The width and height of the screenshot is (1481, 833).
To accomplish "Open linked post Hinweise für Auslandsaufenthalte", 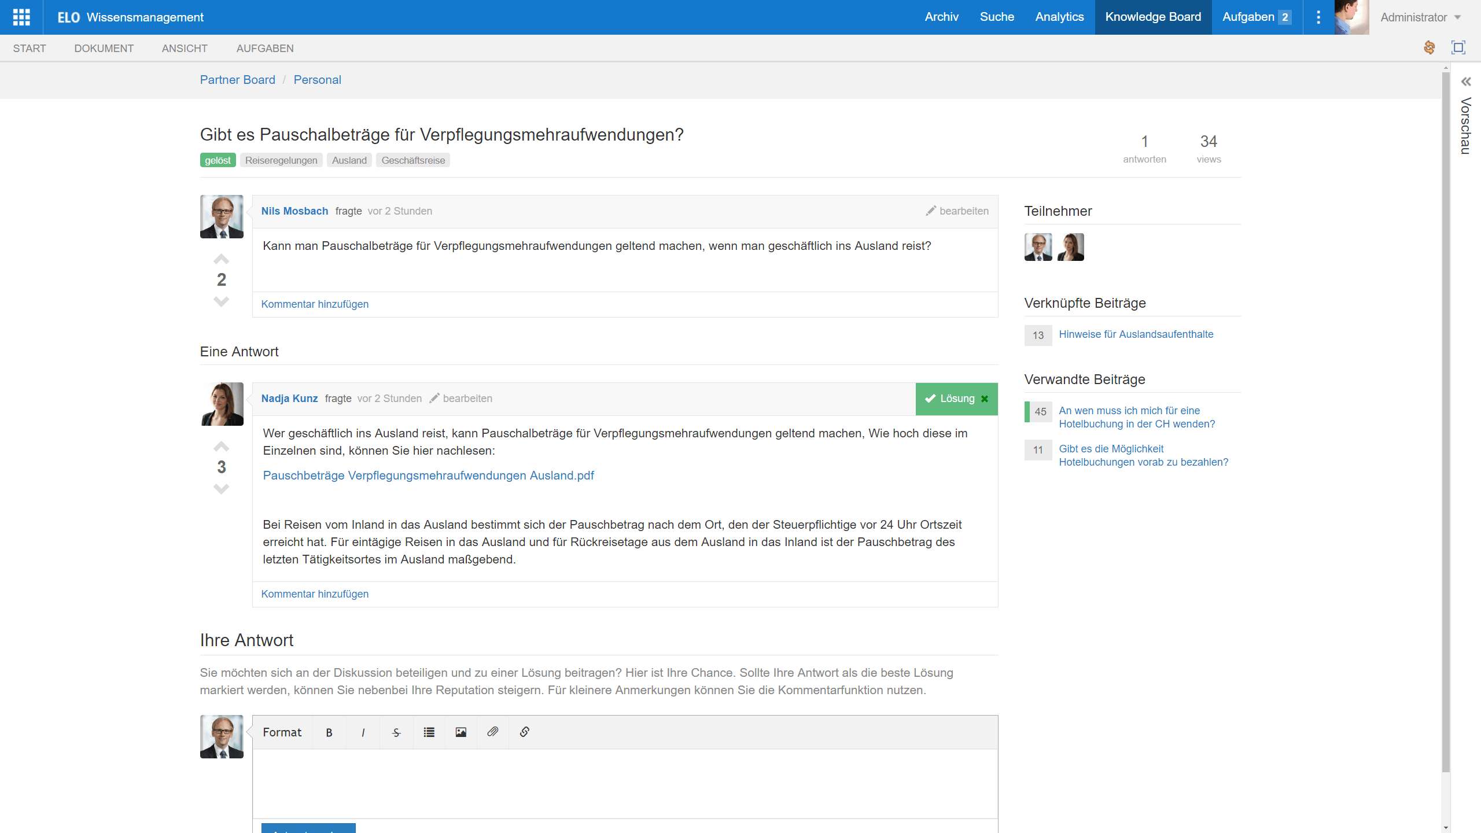I will click(x=1136, y=334).
